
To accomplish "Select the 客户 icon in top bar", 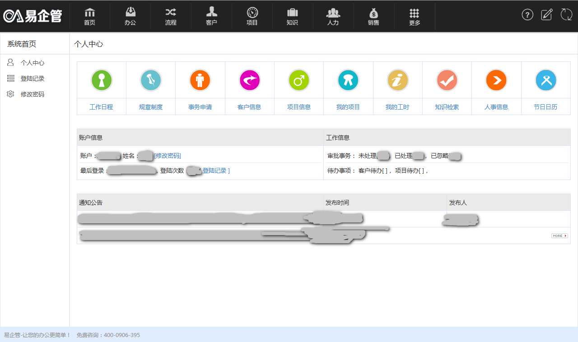I will (211, 16).
